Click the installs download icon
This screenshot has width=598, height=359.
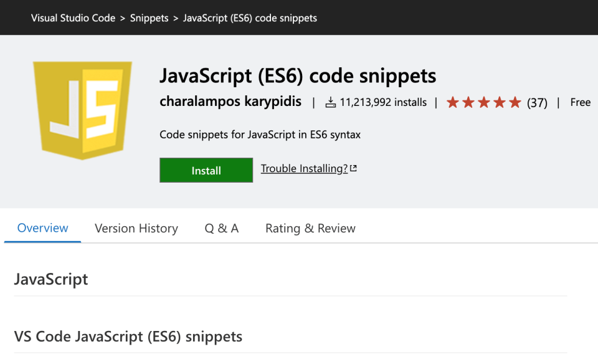tap(330, 102)
